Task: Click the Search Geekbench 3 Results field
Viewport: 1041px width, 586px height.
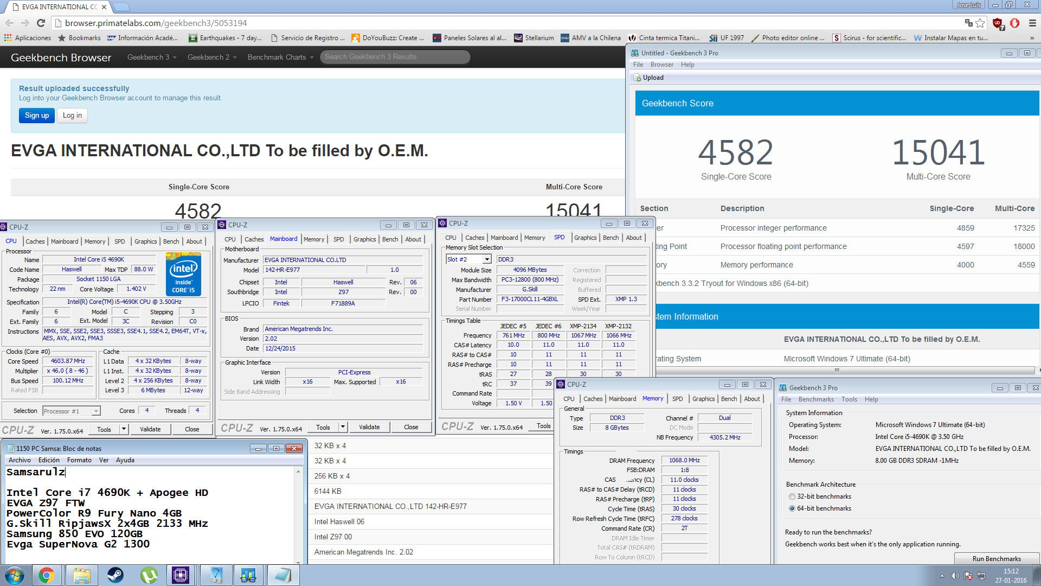Action: coord(395,57)
